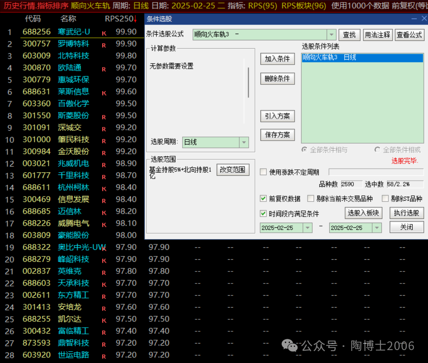Click K marker for 天承科技

(x=104, y=285)
